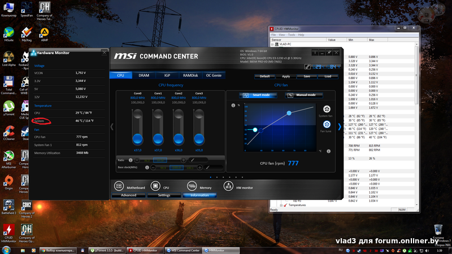Open the Advanced section

coord(129,195)
